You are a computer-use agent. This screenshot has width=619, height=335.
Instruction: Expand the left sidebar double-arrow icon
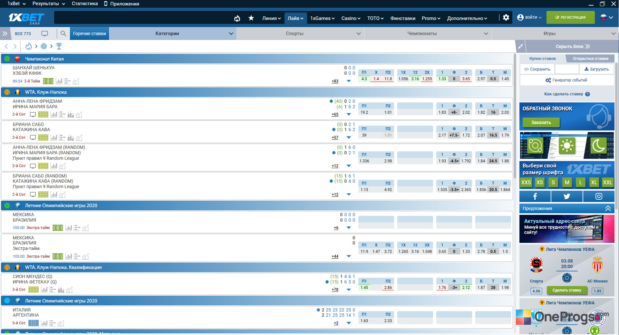click(5, 33)
